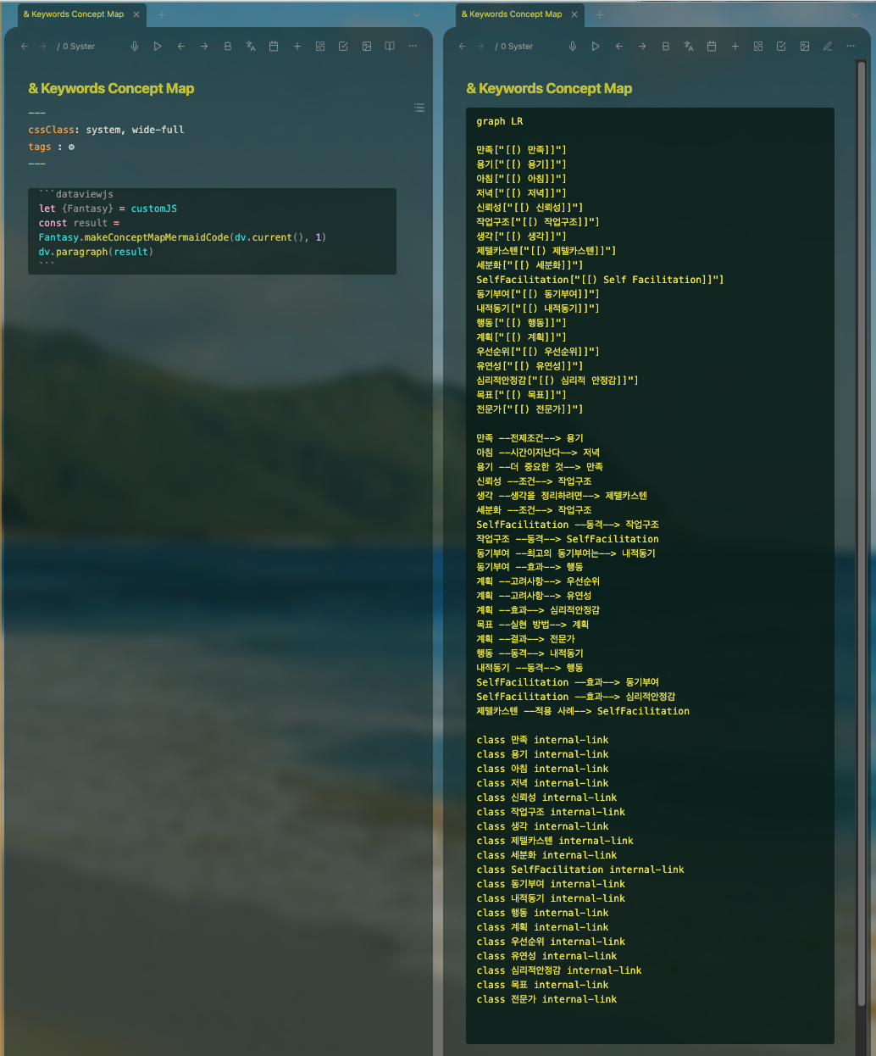Click the tags property line in left note
Image resolution: width=876 pixels, height=1056 pixels.
coord(52,147)
